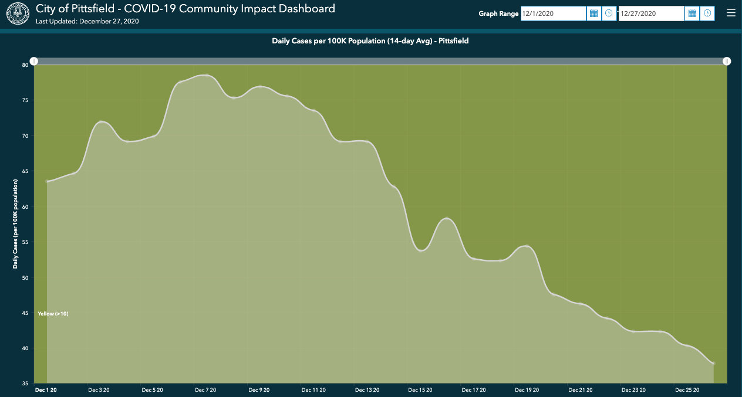Select the calendar icon beside 12/27/2020
Viewport: 742px width, 397px height.
pos(692,13)
